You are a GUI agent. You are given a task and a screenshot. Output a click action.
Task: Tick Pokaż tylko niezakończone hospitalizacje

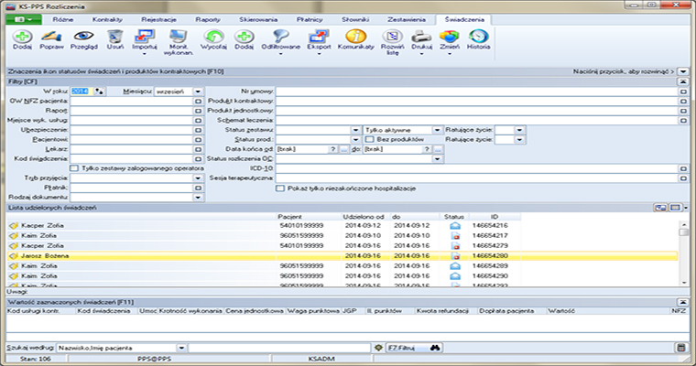pyautogui.click(x=280, y=188)
